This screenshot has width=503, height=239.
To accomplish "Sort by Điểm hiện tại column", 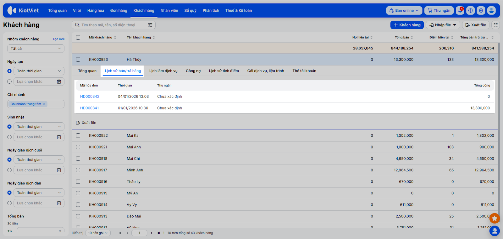I will tap(441, 37).
